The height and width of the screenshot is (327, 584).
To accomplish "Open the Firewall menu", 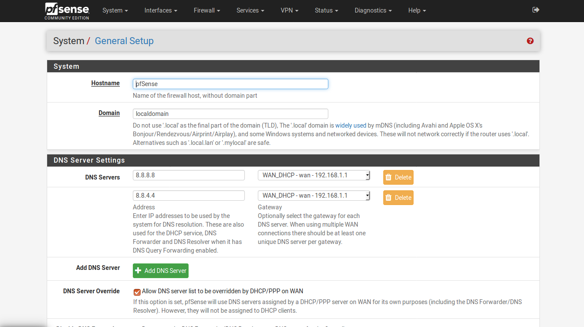I will tap(206, 10).
